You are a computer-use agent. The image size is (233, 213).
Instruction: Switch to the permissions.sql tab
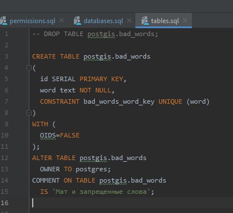(32, 21)
